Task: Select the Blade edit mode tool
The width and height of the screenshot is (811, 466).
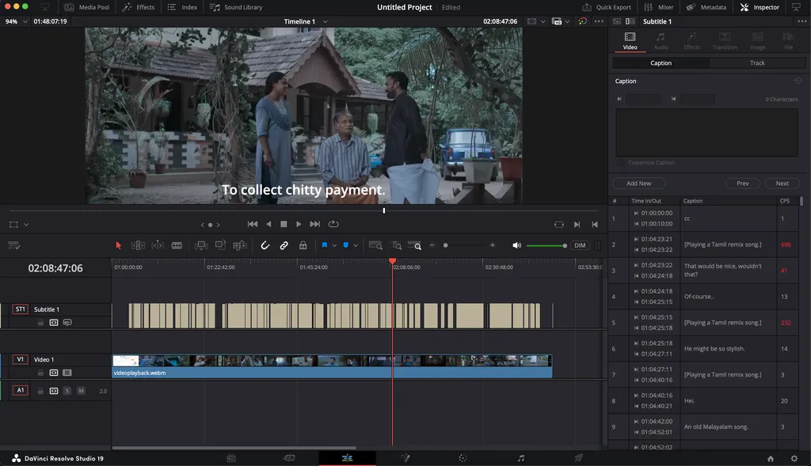Action: pyautogui.click(x=177, y=246)
